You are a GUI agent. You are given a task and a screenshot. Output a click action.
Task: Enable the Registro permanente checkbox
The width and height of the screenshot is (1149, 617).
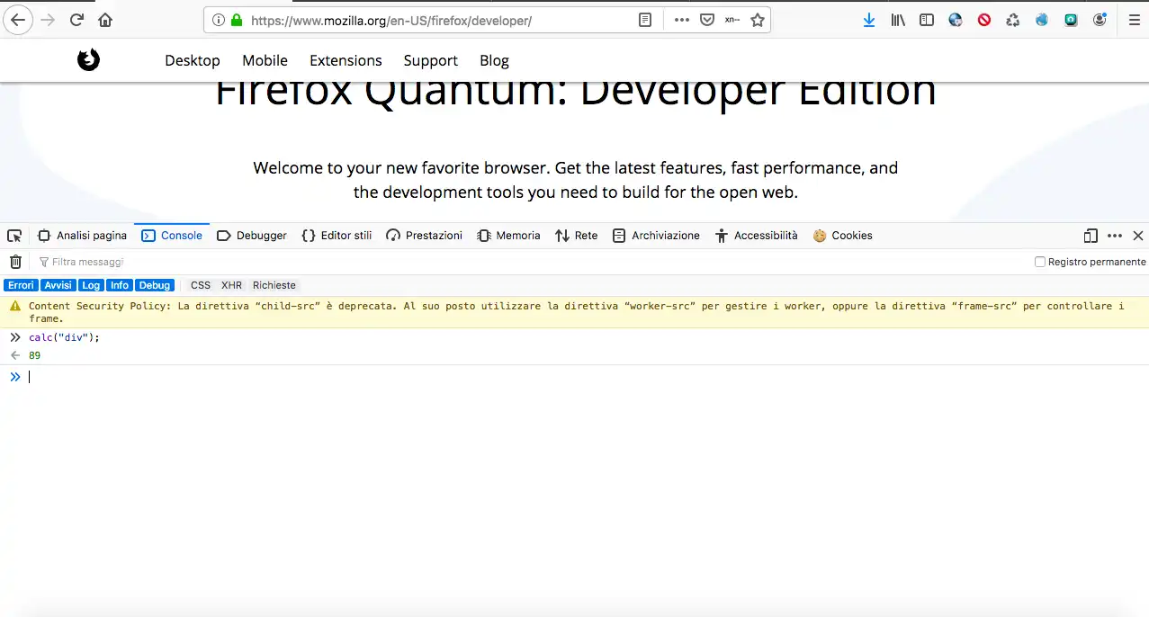pos(1040,262)
